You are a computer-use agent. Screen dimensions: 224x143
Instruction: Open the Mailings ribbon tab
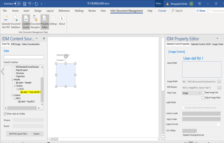(x=79, y=11)
